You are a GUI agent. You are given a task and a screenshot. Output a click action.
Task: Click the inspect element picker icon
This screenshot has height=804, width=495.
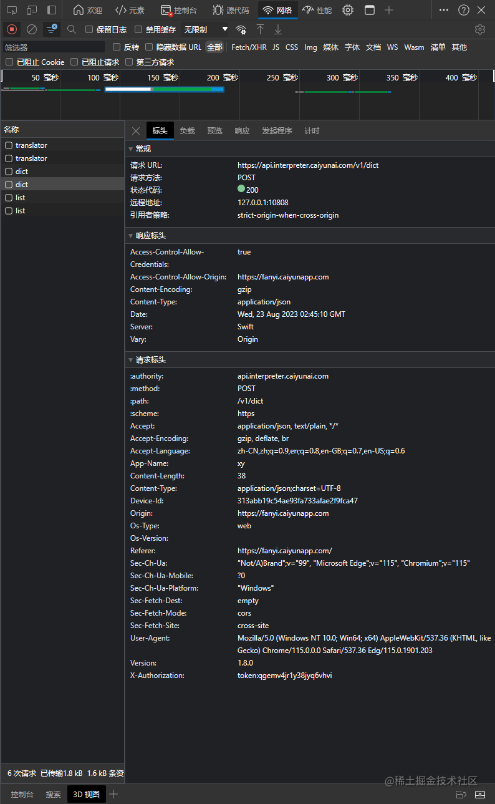tap(12, 10)
